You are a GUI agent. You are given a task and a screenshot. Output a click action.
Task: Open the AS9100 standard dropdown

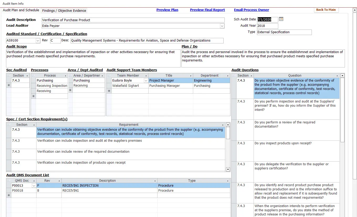[x=38, y=41]
